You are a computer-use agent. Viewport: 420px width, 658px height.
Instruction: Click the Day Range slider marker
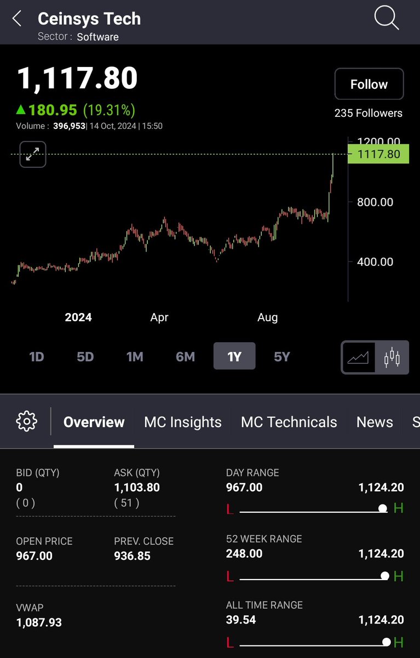coord(383,509)
